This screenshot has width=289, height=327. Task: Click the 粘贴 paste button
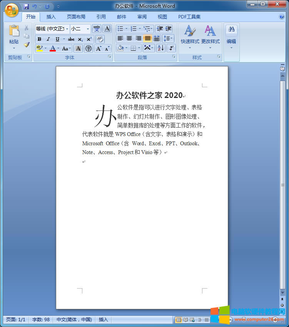(x=14, y=37)
